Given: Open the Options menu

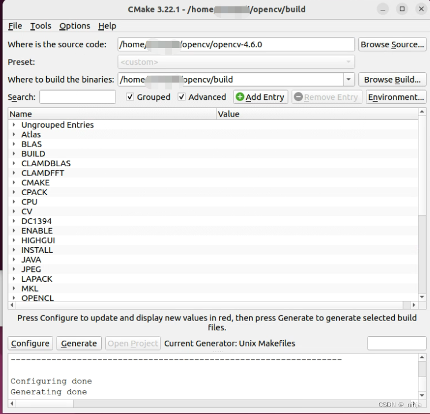Looking at the screenshot, I should (x=75, y=26).
